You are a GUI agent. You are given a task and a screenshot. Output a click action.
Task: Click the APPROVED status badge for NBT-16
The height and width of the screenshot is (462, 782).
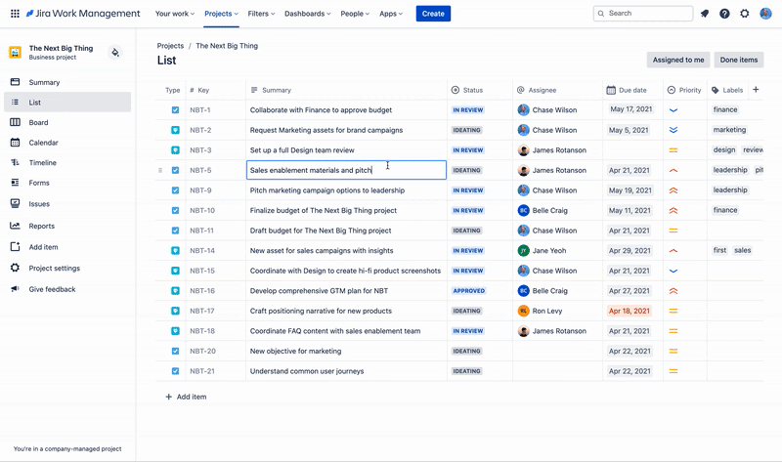pyautogui.click(x=468, y=291)
